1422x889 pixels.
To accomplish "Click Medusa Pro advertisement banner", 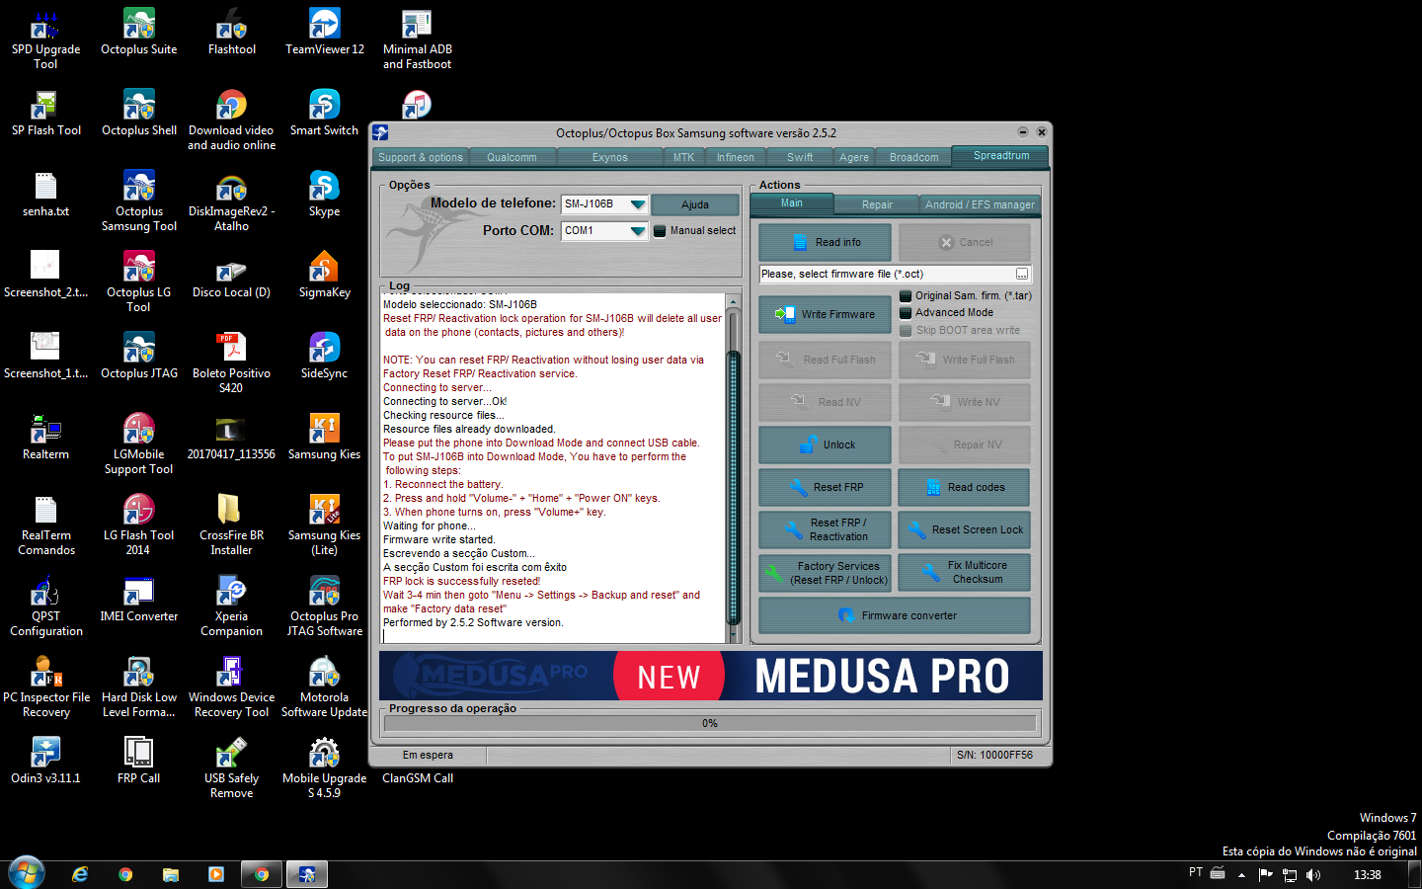I will (x=711, y=676).
